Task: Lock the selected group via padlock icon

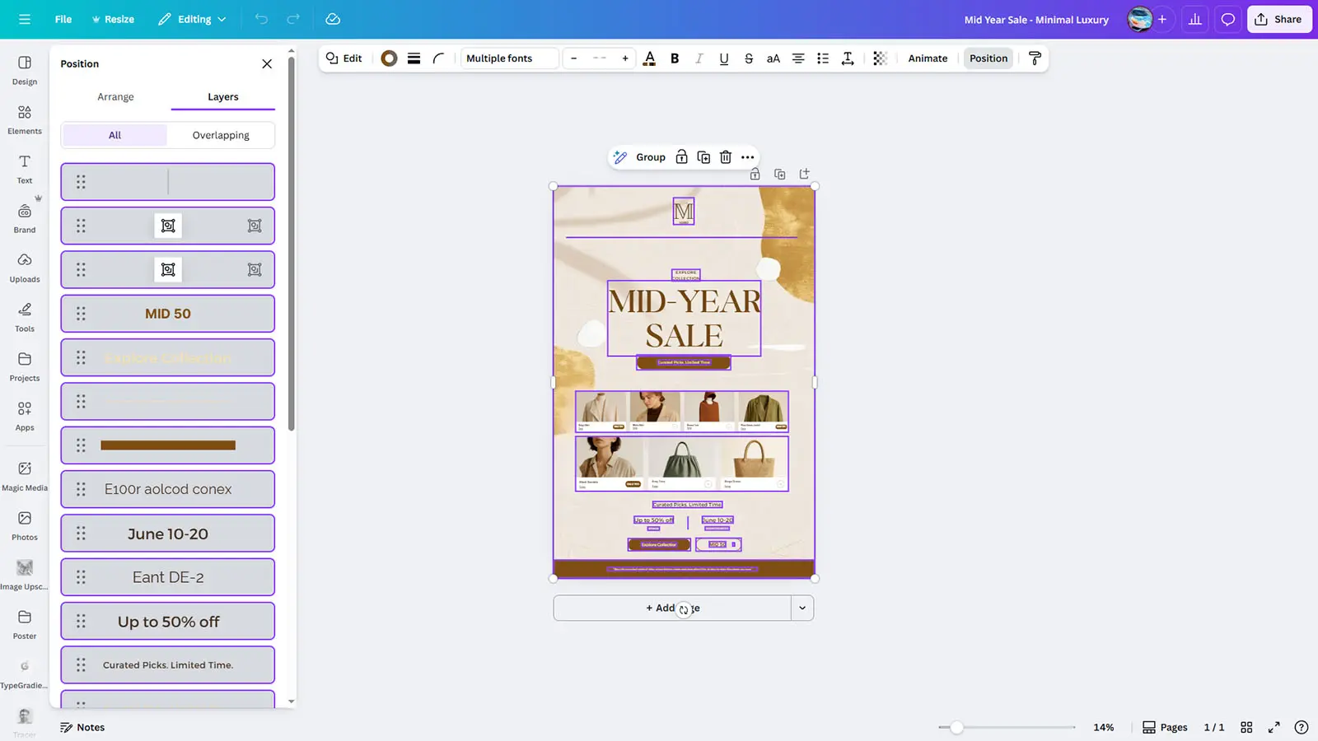Action: (x=681, y=157)
